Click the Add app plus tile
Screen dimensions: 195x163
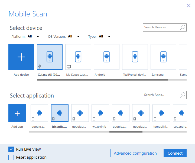pos(17,113)
